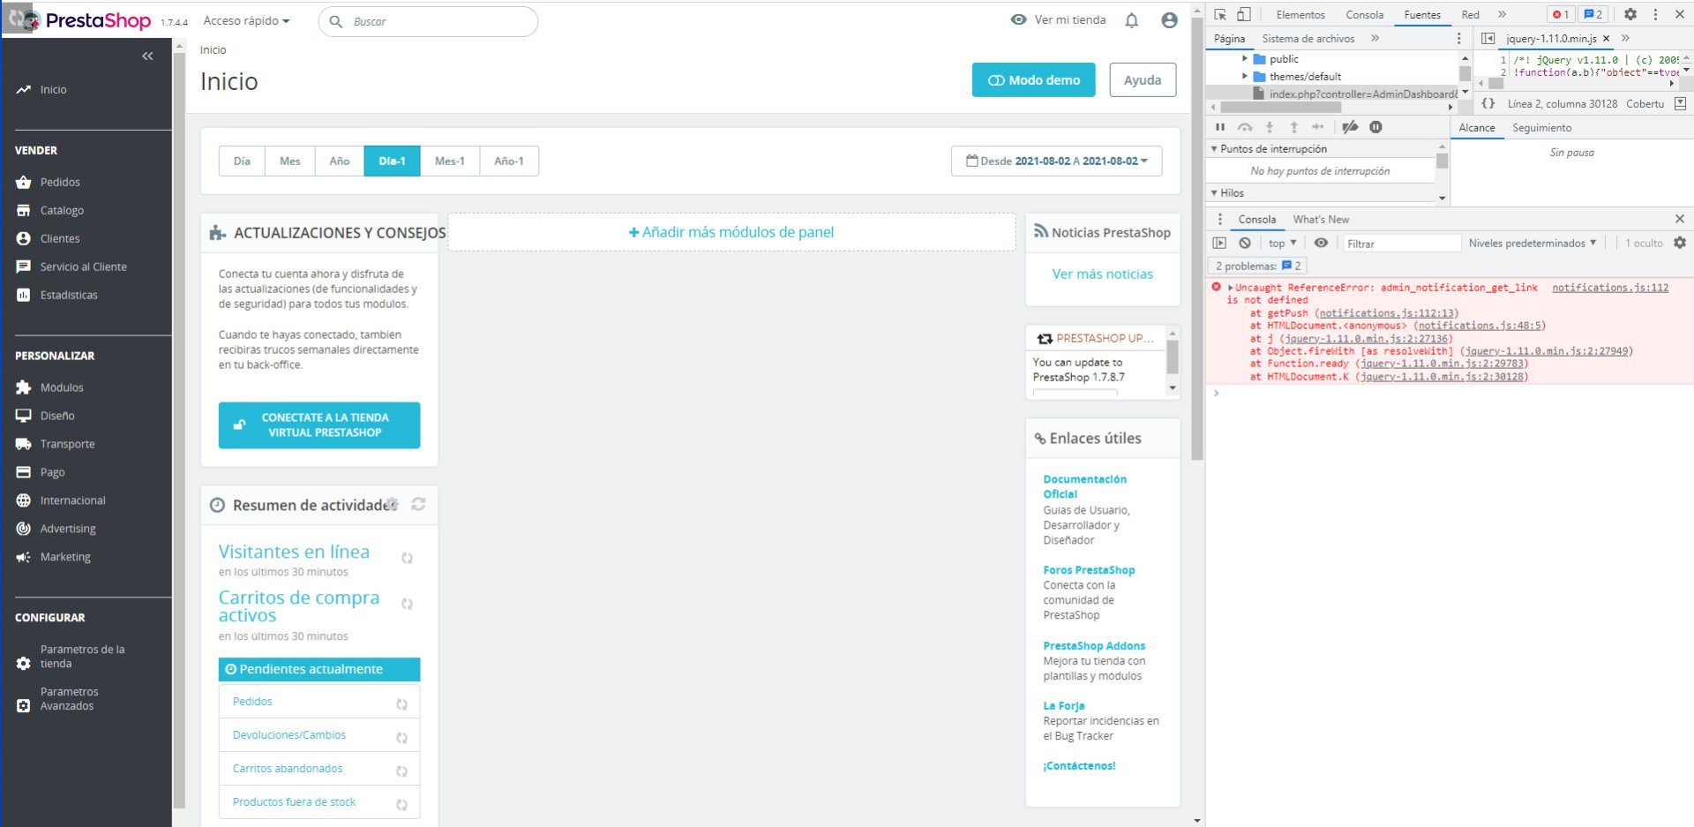Click Conectate a la tienda virtual PrestaShop
This screenshot has height=827, width=1694.
tap(319, 425)
